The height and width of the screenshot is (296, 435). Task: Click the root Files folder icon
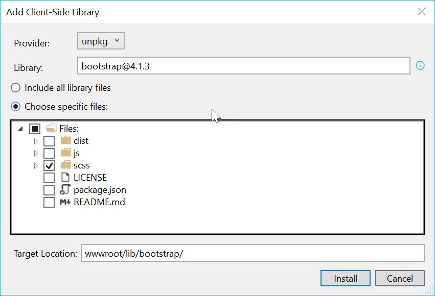51,128
